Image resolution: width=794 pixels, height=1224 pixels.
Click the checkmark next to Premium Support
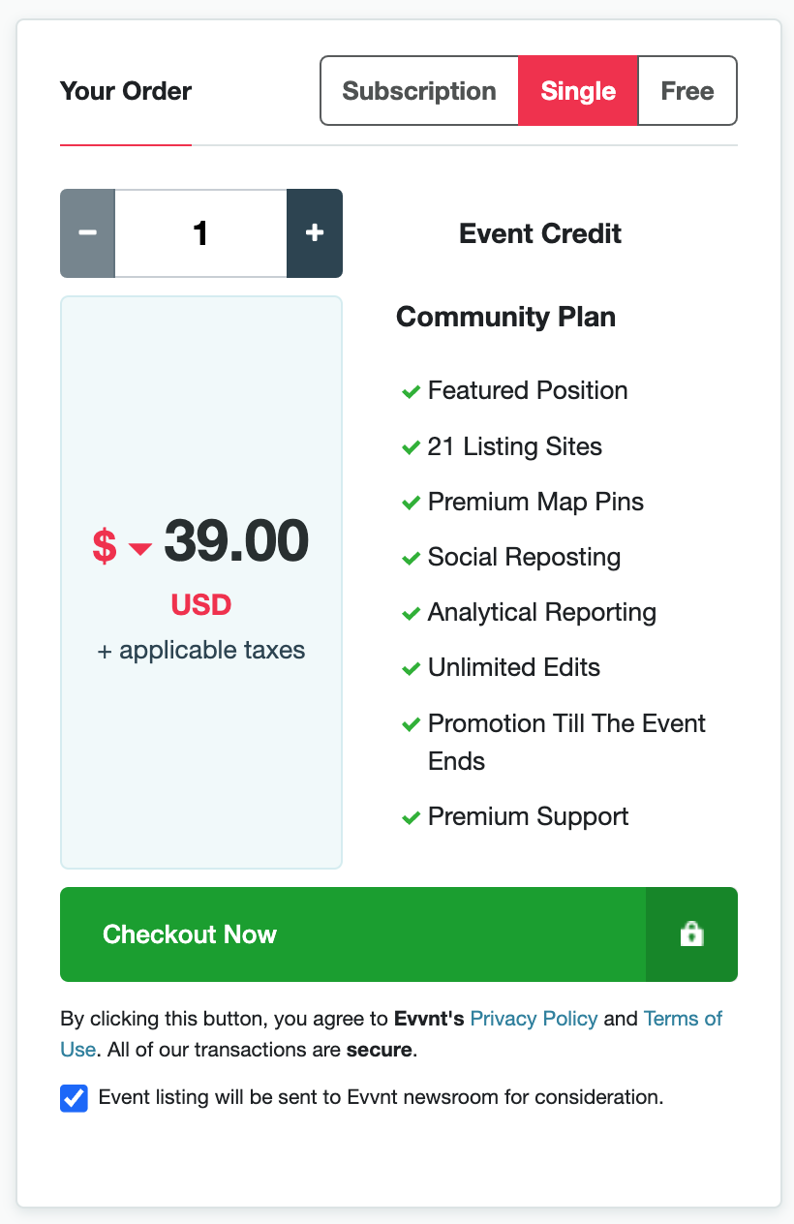(x=411, y=817)
